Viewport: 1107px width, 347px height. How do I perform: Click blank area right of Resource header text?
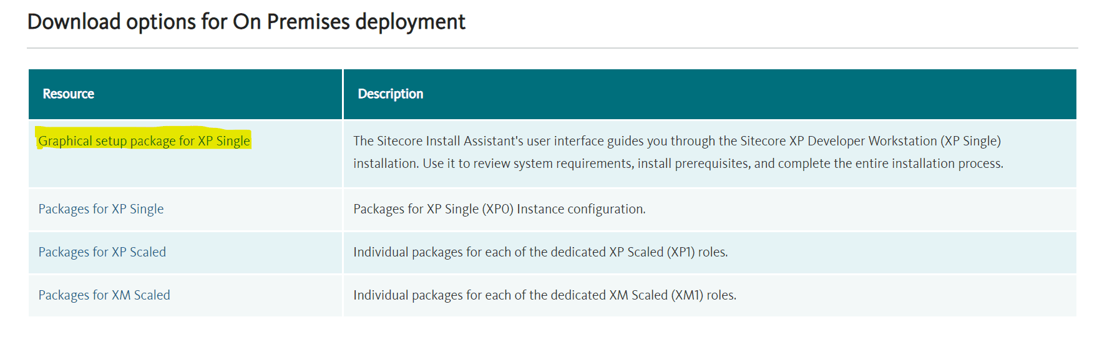coord(218,94)
